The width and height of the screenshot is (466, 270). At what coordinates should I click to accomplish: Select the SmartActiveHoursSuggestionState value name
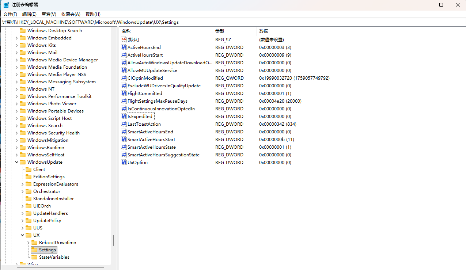pos(163,155)
